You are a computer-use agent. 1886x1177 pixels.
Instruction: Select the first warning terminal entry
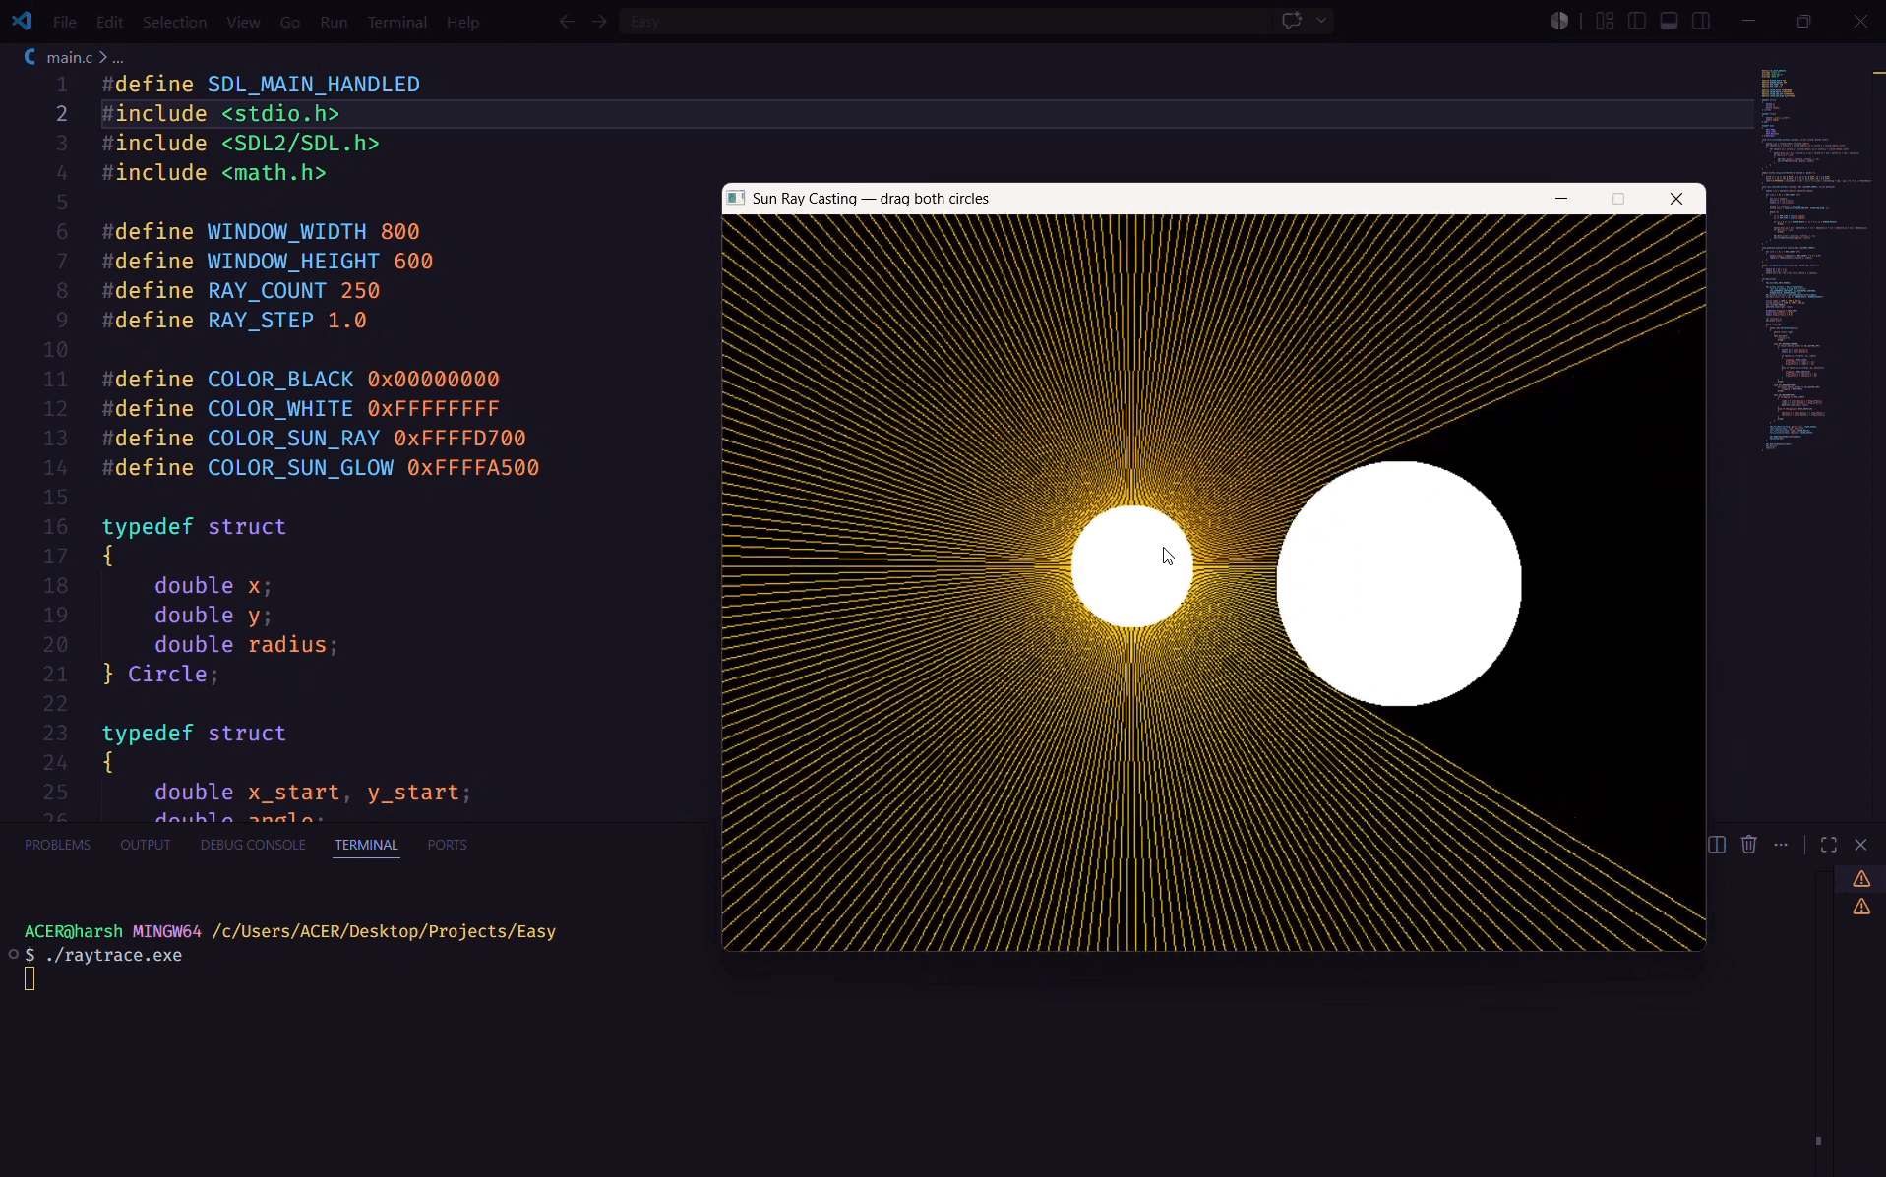click(x=1861, y=879)
